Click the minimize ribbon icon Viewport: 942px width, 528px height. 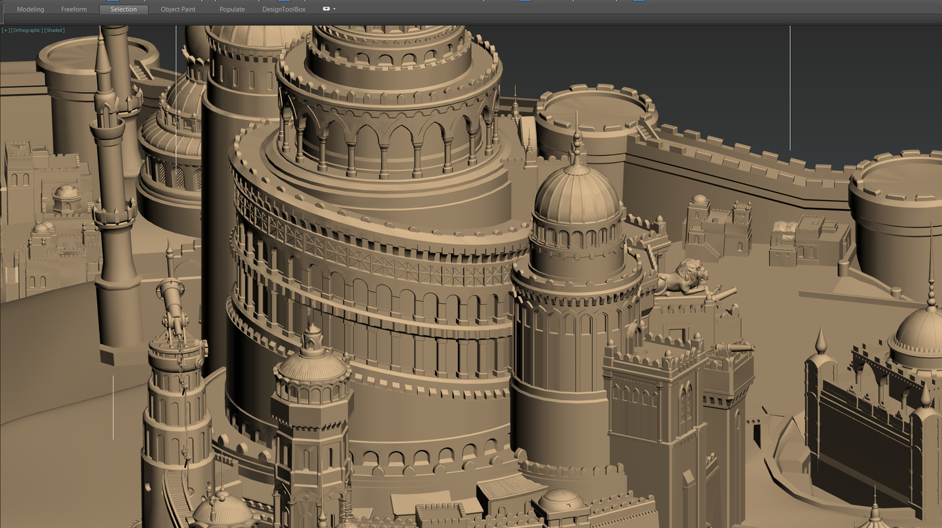(x=326, y=9)
